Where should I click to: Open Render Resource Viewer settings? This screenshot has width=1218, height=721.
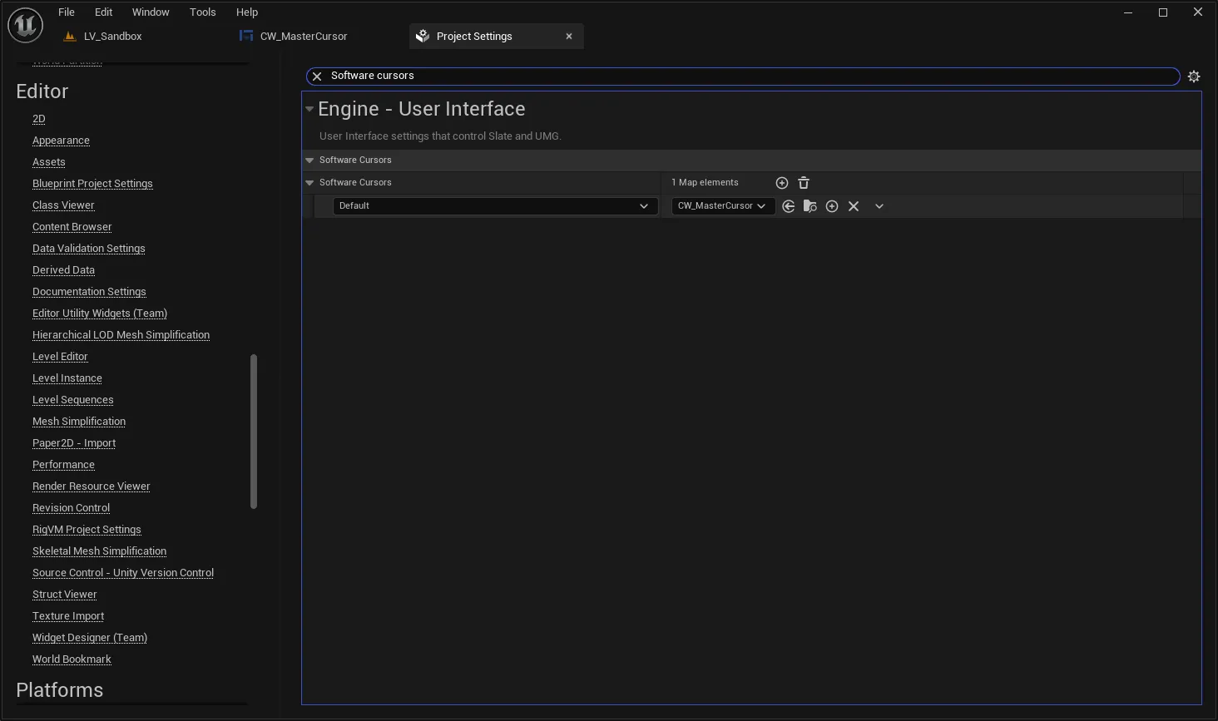click(x=92, y=486)
